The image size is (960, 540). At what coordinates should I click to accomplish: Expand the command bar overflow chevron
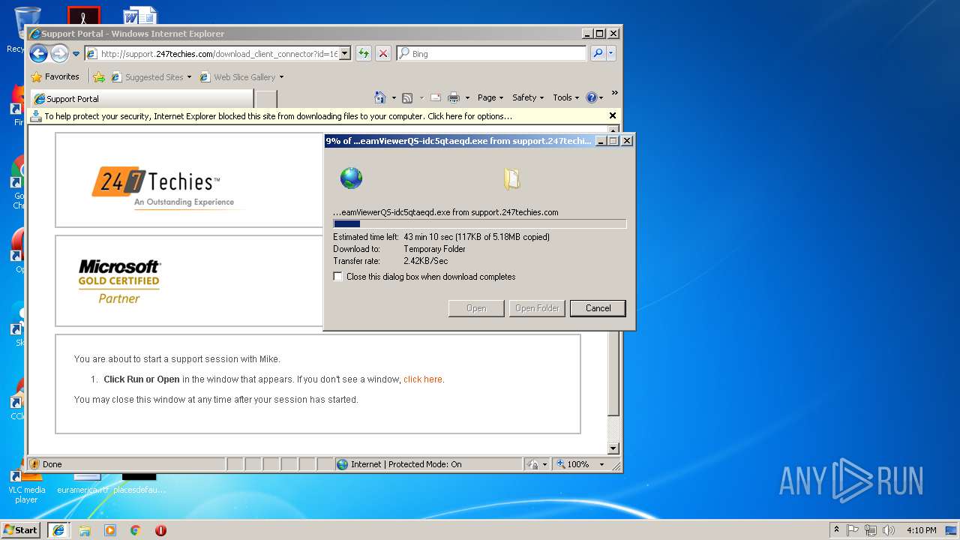(614, 93)
